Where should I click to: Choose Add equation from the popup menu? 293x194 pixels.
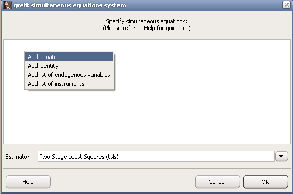click(69, 57)
